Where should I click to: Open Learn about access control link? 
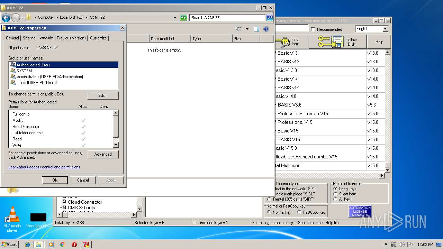(x=44, y=167)
